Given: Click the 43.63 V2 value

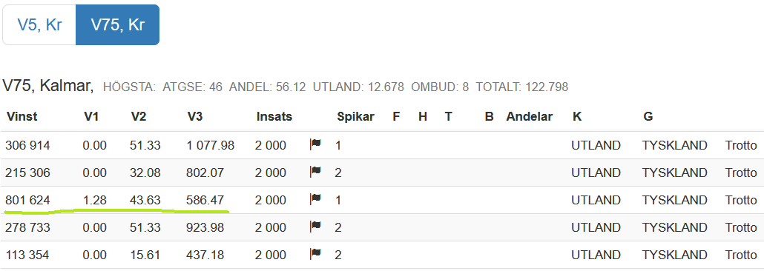Looking at the screenshot, I should pos(145,200).
